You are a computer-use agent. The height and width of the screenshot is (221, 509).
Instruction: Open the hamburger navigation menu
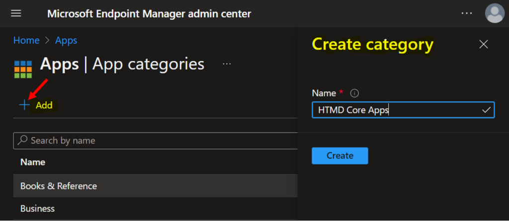pos(16,13)
